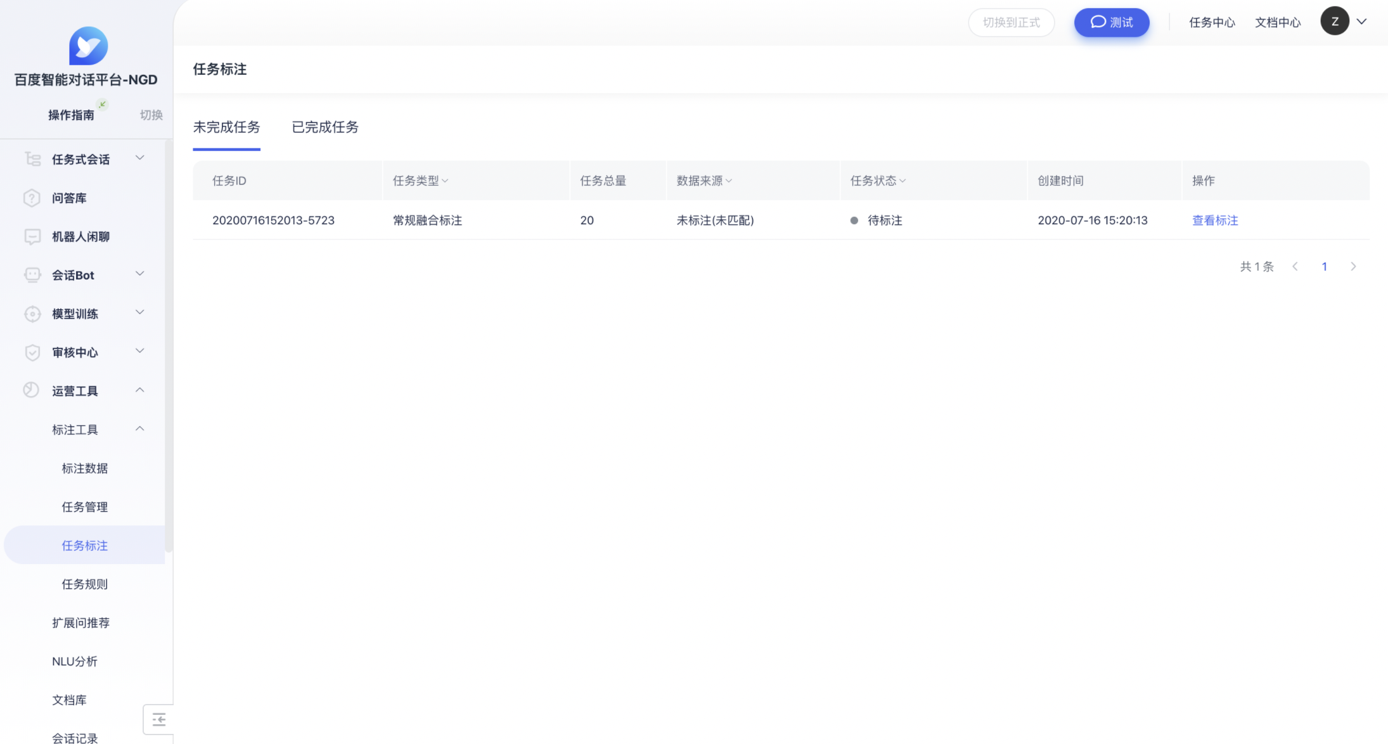Open 文档中心 in the top bar

click(x=1278, y=22)
